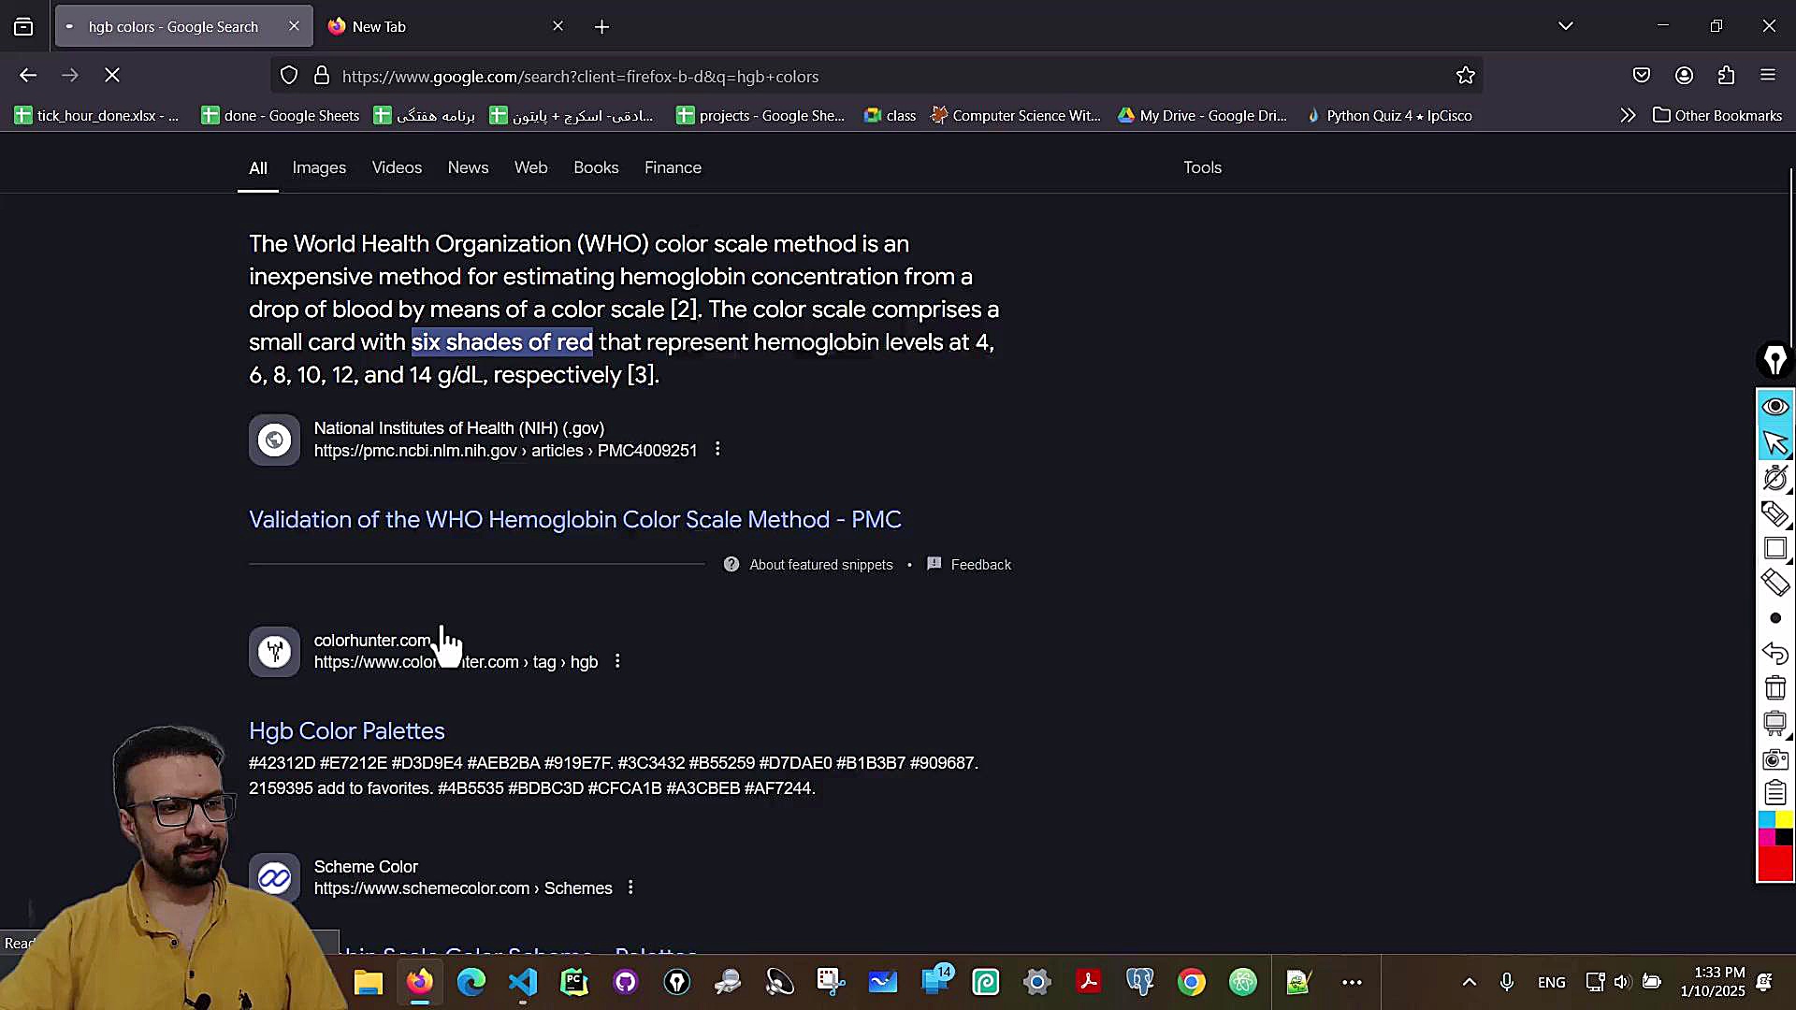Select the eraser tool in pen toolbar

1775,583
